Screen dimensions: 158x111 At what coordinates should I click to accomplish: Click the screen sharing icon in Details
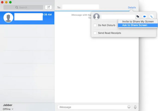(x=138, y=16)
